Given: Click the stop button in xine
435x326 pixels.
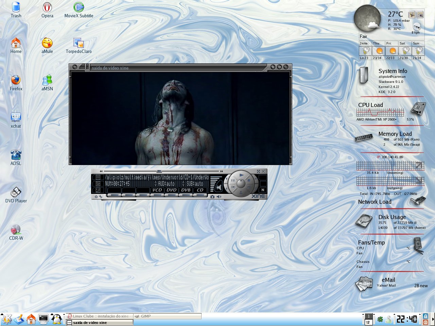Looking at the screenshot, I should (249, 180).
